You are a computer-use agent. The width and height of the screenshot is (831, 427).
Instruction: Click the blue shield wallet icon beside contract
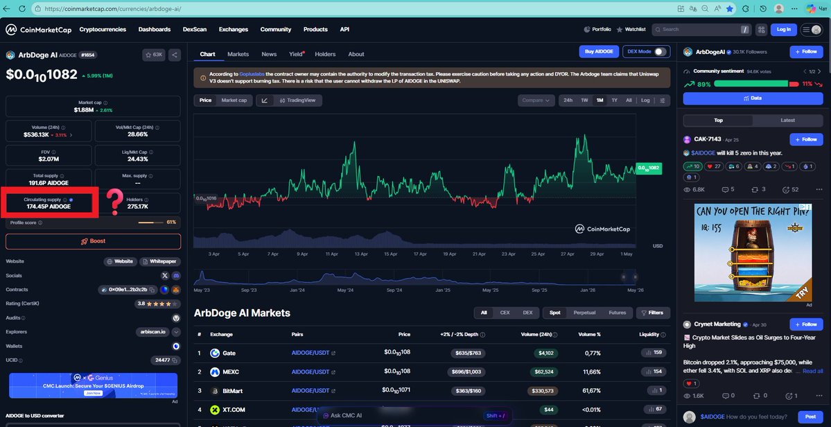pos(164,290)
